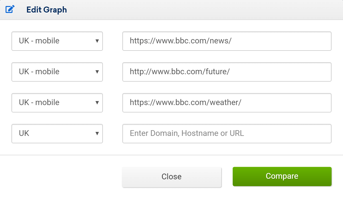The height and width of the screenshot is (197, 343).
Task: Click the empty Enter Domain, Hostname or URL field
Action: coord(227,134)
